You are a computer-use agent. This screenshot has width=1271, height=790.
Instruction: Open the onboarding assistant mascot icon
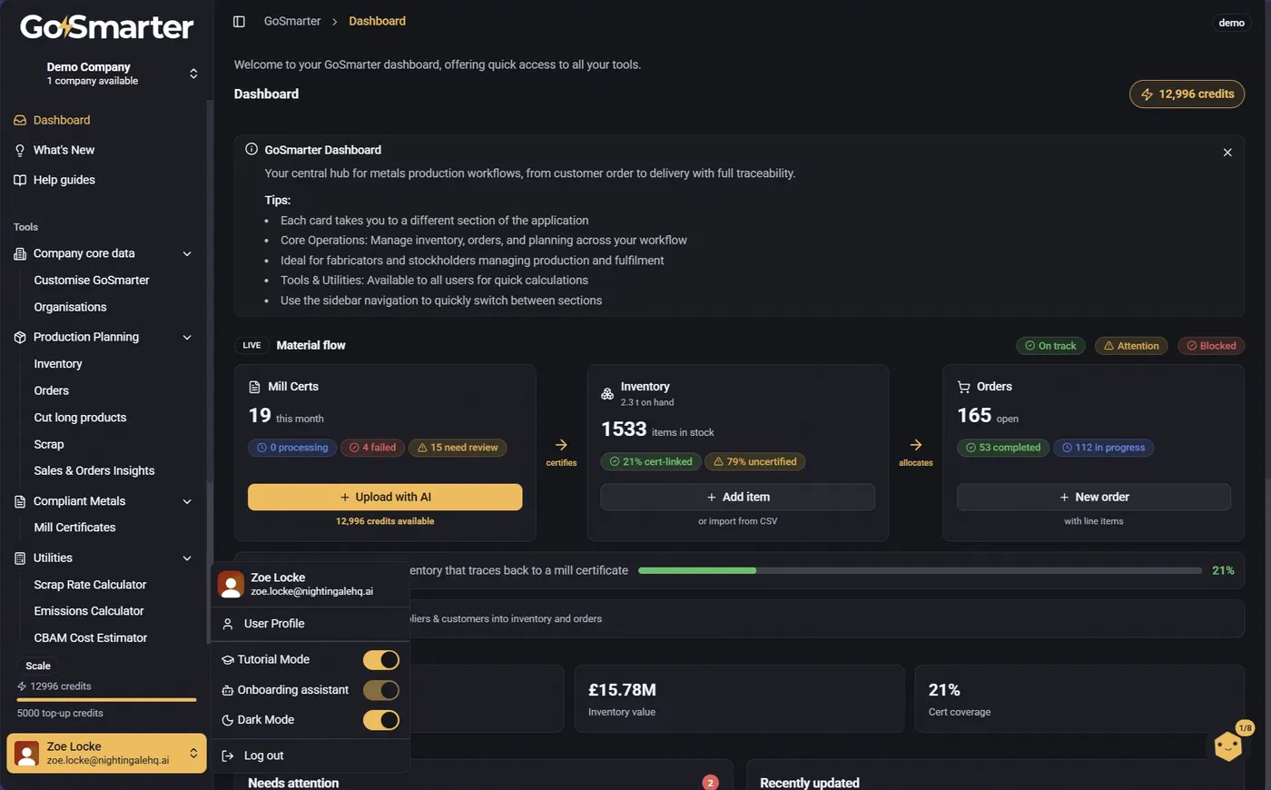(1228, 746)
